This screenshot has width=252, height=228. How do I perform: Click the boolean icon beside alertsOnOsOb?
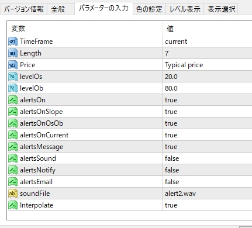click(x=13, y=123)
